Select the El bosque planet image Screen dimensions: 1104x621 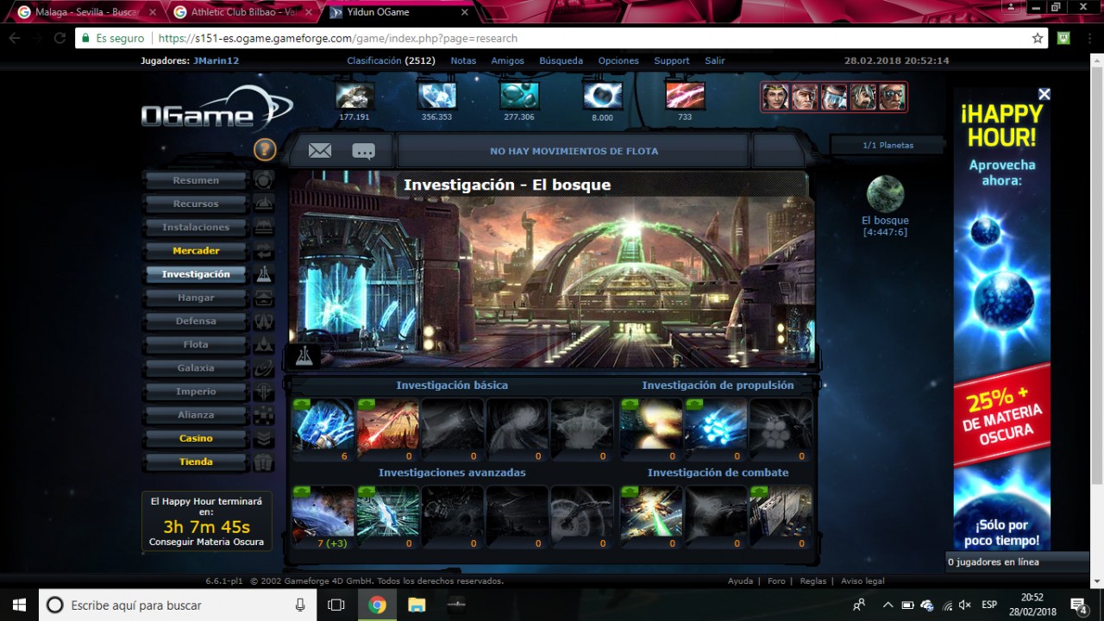tap(885, 194)
